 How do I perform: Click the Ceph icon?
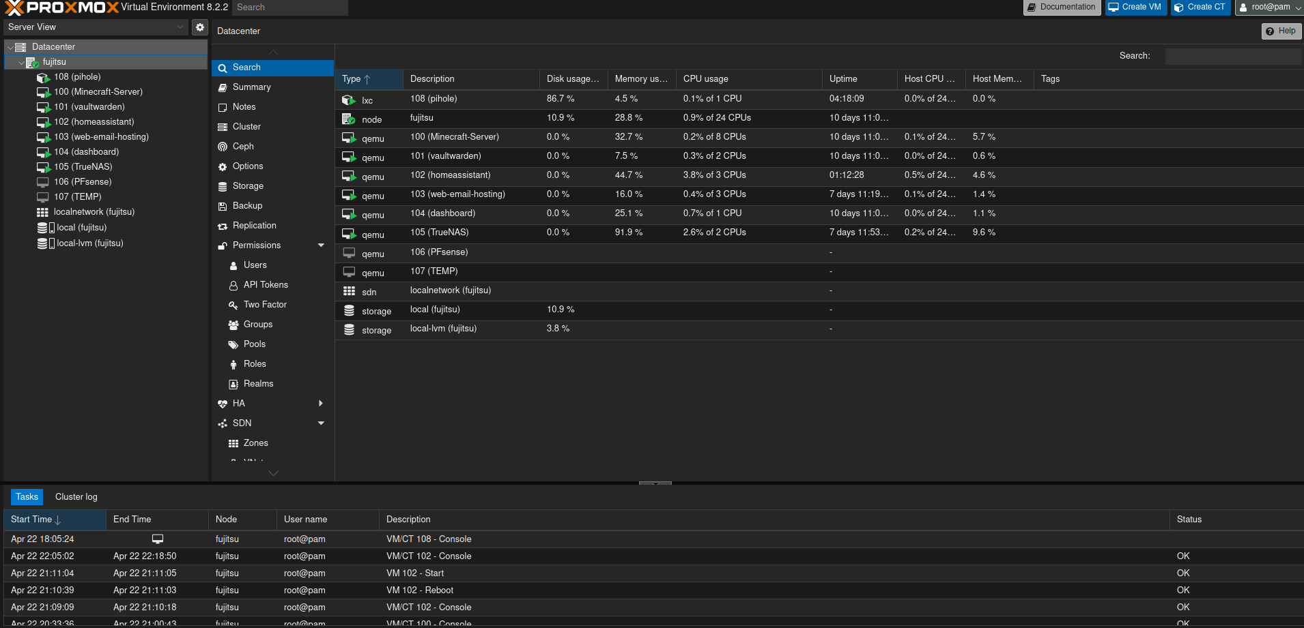click(223, 147)
